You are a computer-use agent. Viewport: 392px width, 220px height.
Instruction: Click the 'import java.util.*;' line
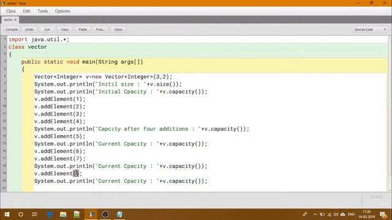coord(39,39)
